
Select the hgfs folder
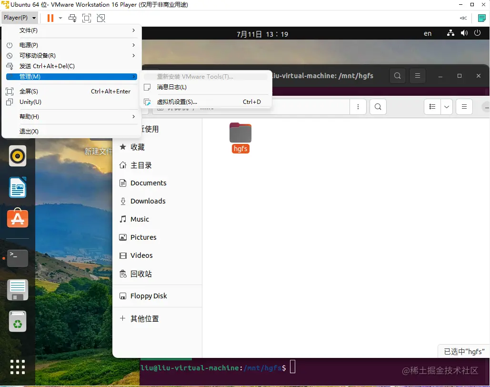tap(240, 138)
